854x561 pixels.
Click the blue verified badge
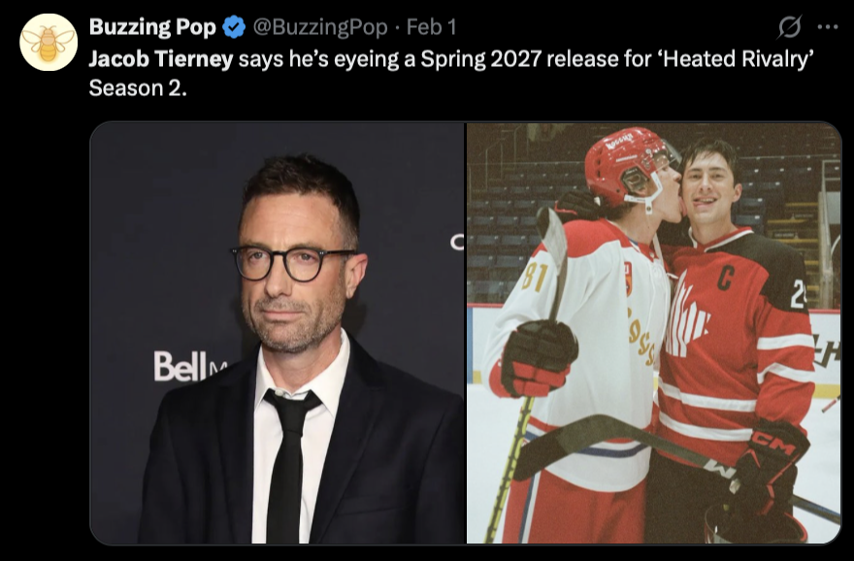[x=234, y=26]
